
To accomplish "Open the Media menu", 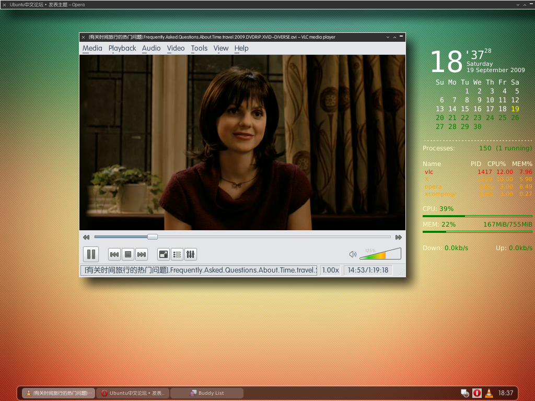I will click(92, 49).
